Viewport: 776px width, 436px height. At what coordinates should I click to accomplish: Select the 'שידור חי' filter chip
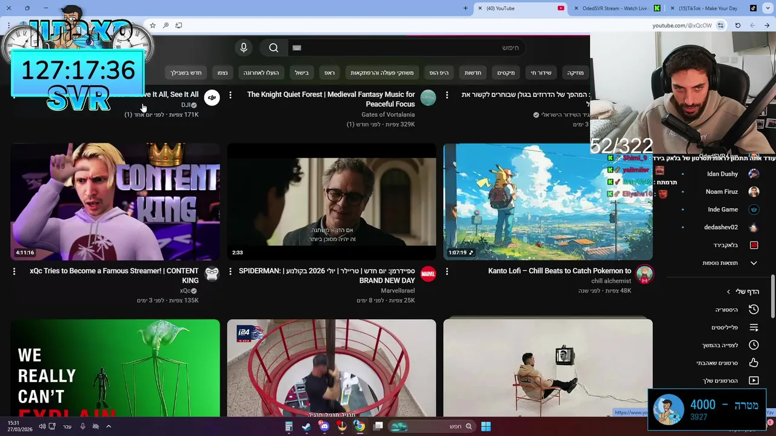pos(541,73)
